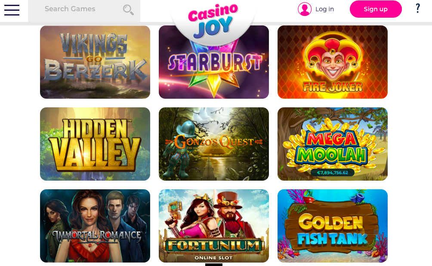Click the Sign up button

coord(376,9)
